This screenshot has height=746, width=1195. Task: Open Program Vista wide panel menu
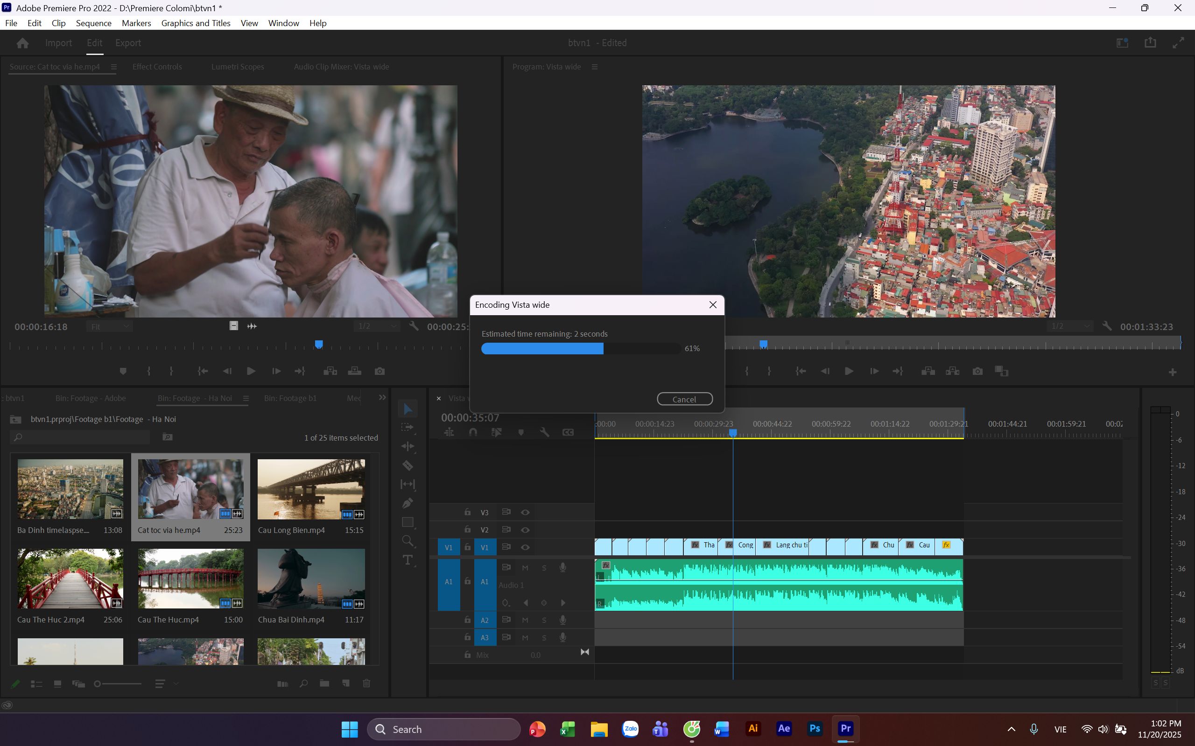[x=595, y=67]
